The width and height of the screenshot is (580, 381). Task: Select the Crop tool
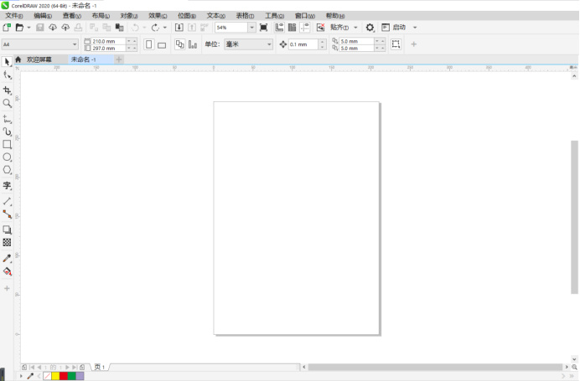coord(7,90)
